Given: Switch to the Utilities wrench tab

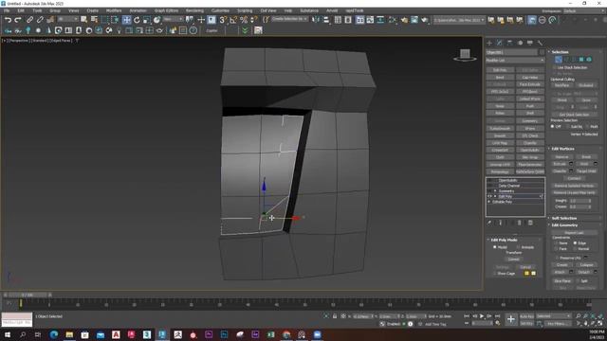Looking at the screenshot, I should [540, 43].
